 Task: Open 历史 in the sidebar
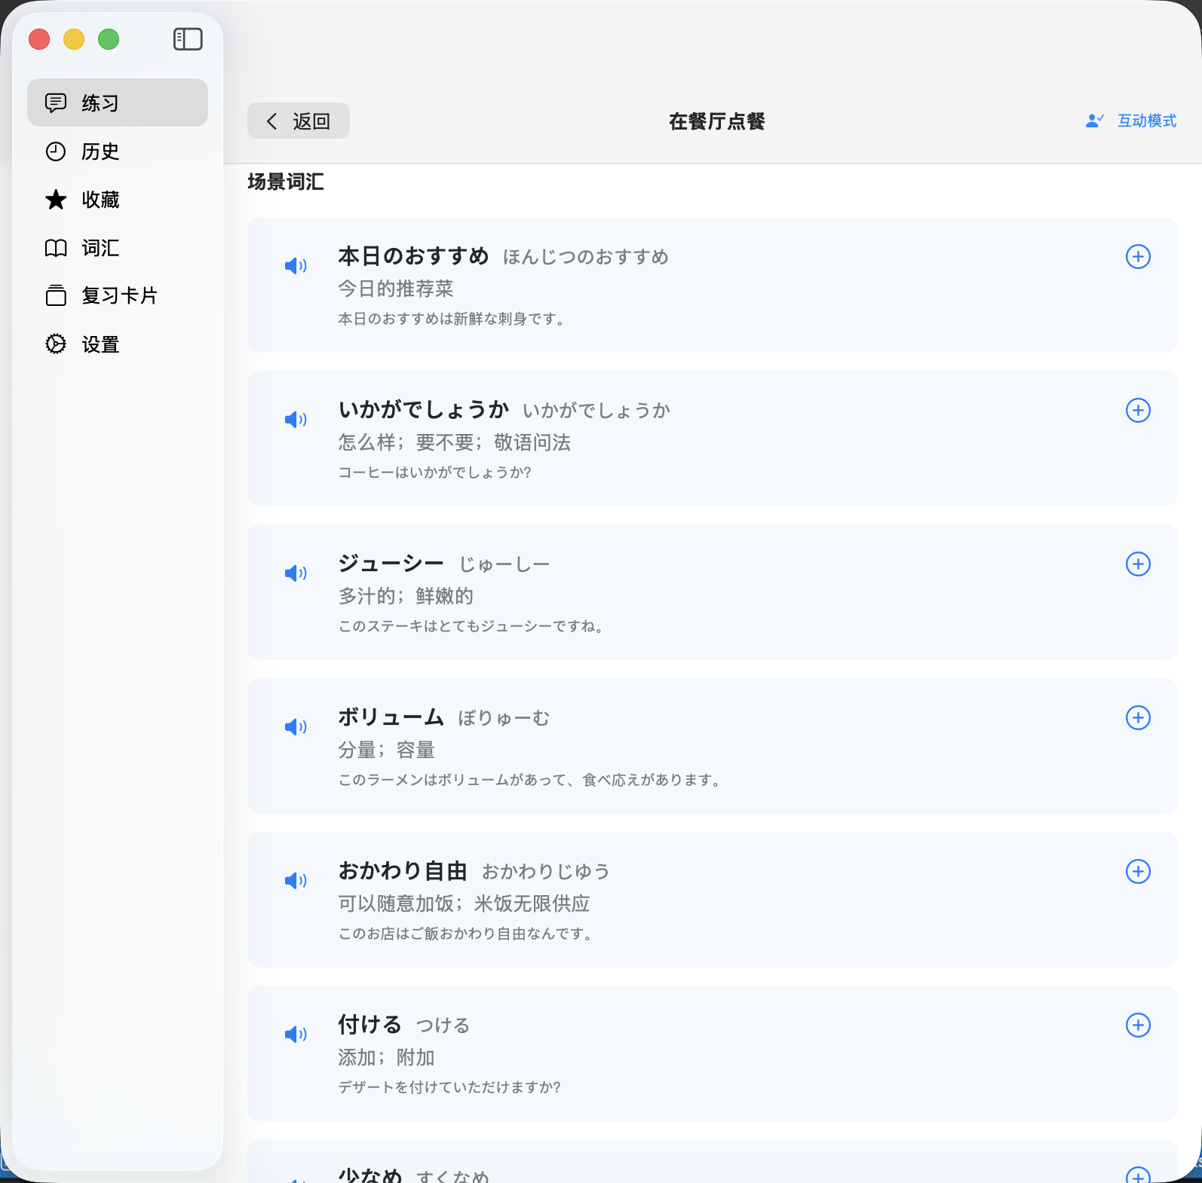coord(101,151)
